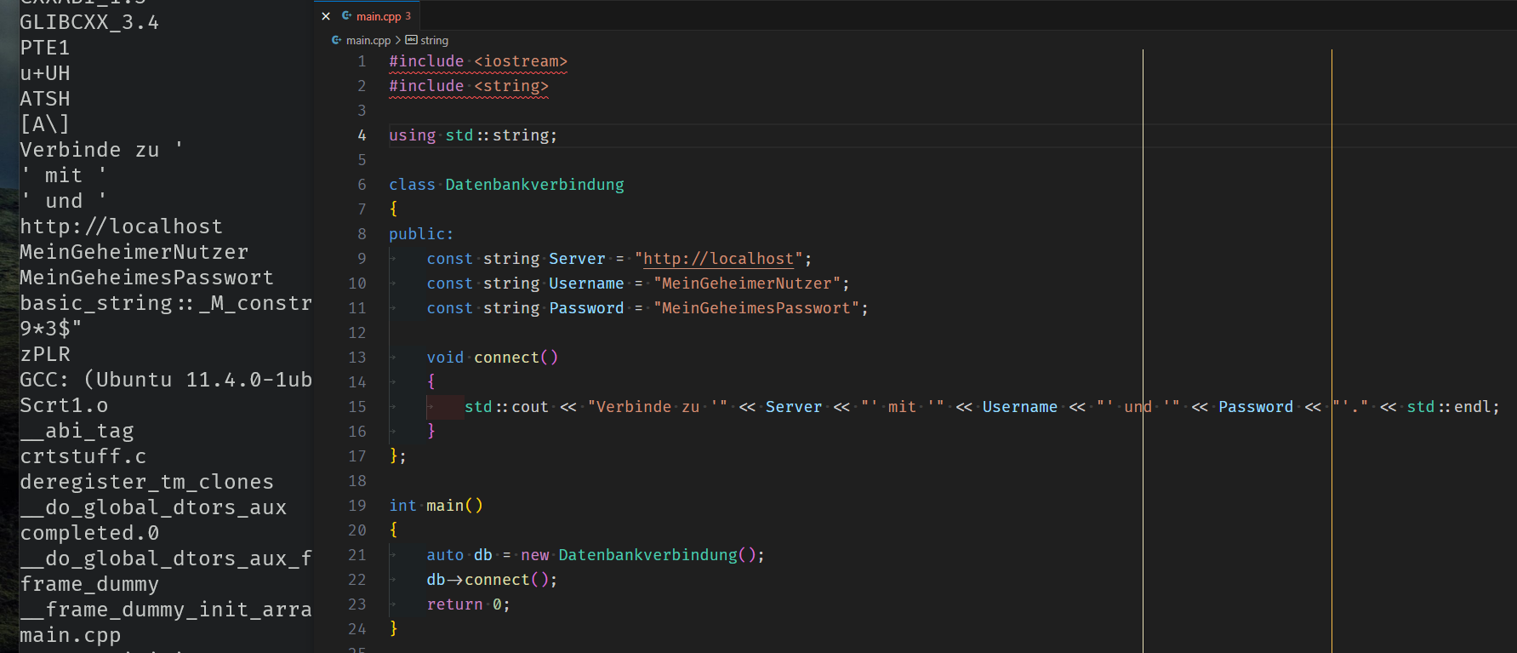This screenshot has height=653, width=1517.
Task: Click 'return 0;' statement
Action: coord(468,604)
